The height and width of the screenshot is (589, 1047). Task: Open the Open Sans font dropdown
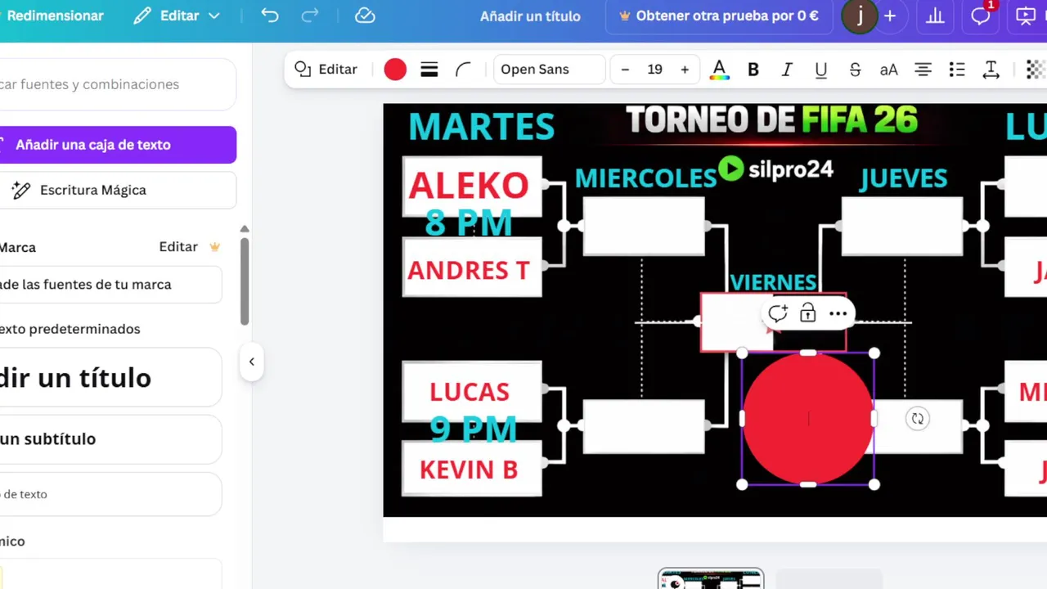[x=550, y=70]
